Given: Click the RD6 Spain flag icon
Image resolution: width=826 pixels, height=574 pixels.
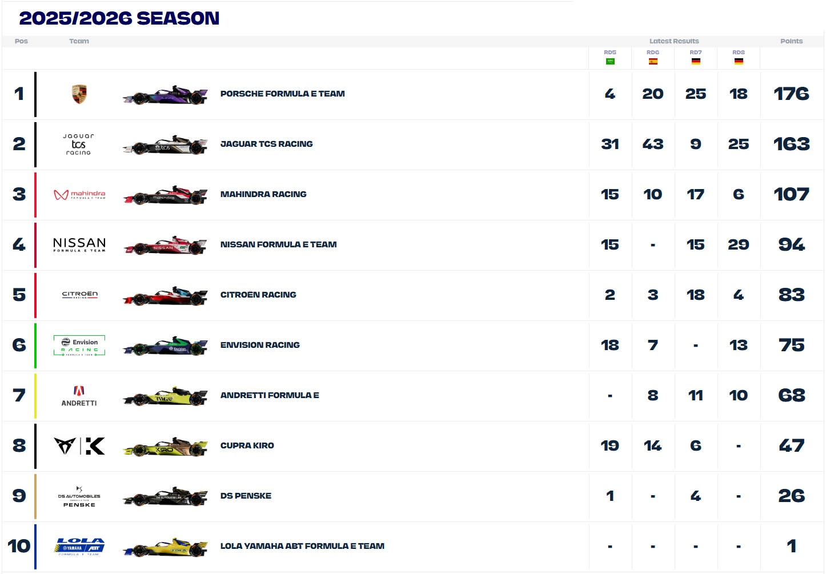Looking at the screenshot, I should click(x=653, y=61).
